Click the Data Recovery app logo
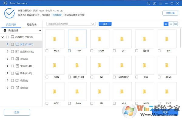Viewport: 182px width, 119px height. pos(5,3)
